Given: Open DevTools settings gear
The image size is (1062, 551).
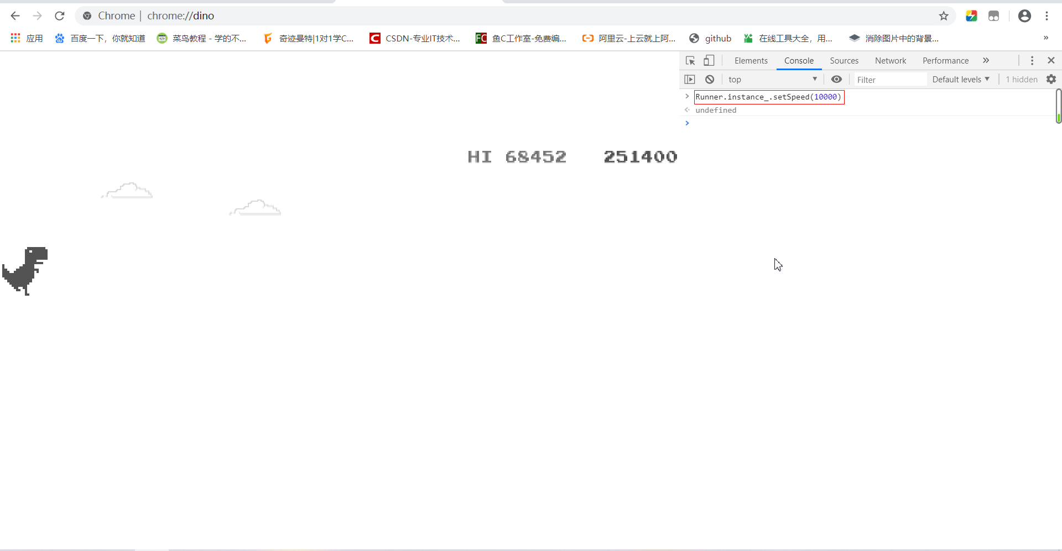Looking at the screenshot, I should coord(1051,79).
